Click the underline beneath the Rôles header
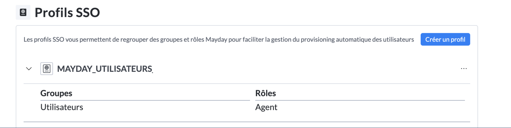 (360, 100)
